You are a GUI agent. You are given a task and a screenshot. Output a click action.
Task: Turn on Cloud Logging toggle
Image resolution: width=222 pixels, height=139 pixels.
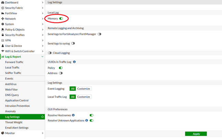[x=50, y=53]
